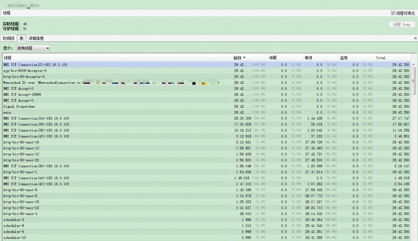Click the 线程 Dump button

coord(402,25)
